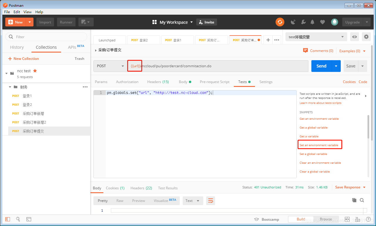Open the user avatar menu

point(334,22)
